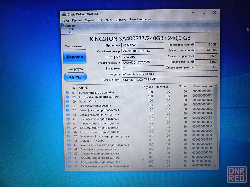
Task: Open the Файл menu
Action: 65,20
